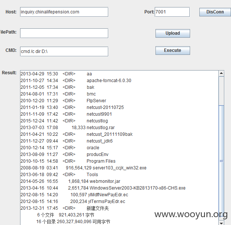Viewport: 231px width, 225px height.
Task: Select the 'Tools' directory row
Action: 59,175
